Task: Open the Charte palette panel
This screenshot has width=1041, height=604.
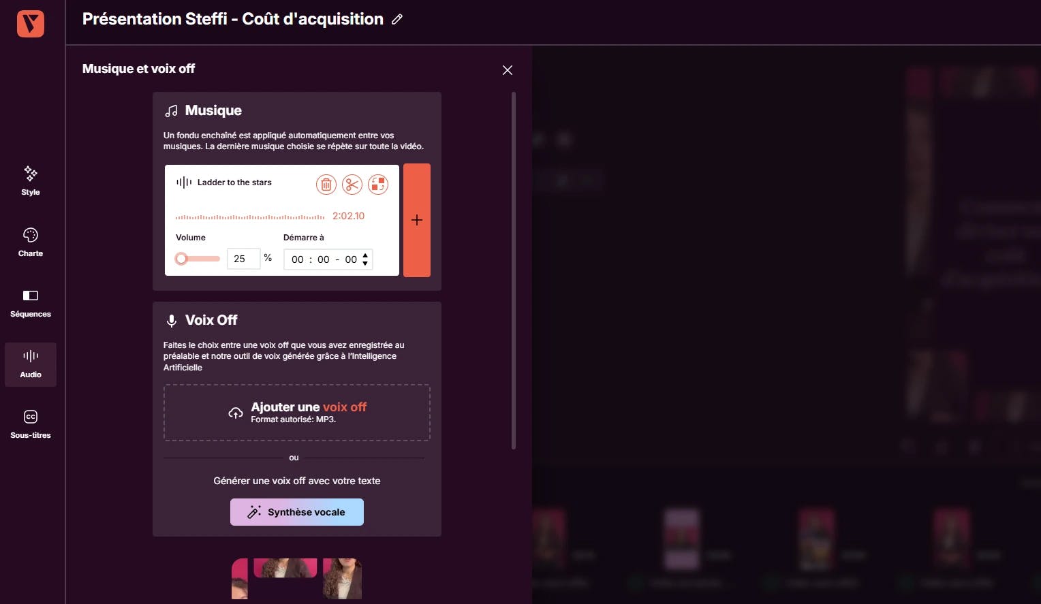Action: tap(31, 242)
